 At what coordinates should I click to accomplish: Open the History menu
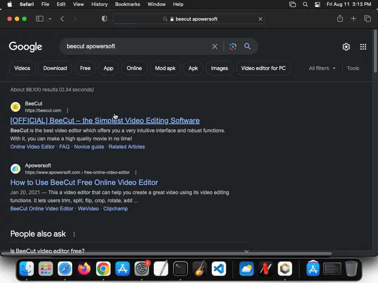pyautogui.click(x=99, y=4)
